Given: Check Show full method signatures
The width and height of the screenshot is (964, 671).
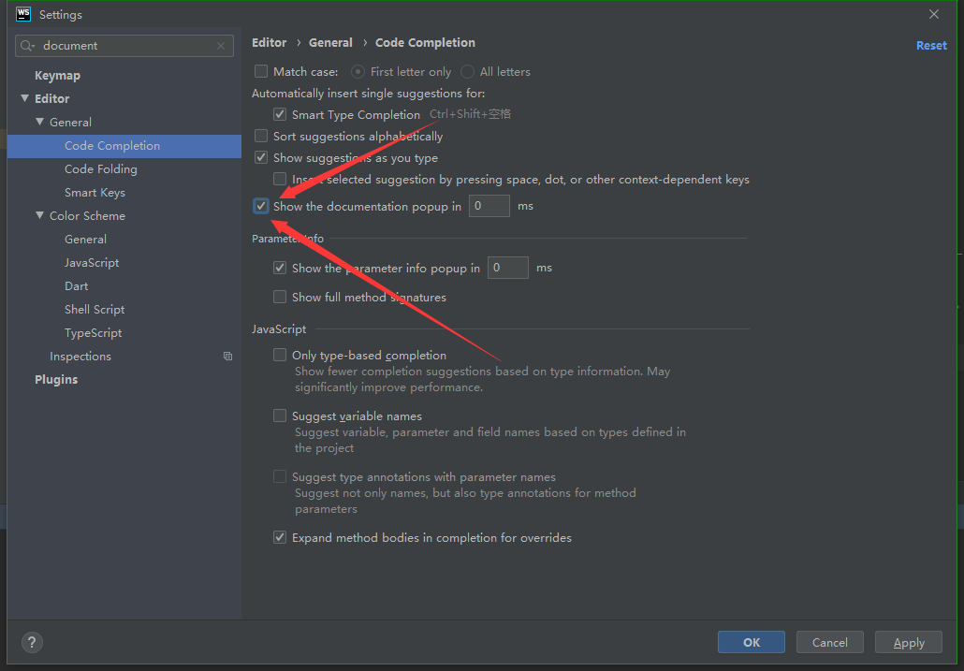Looking at the screenshot, I should click(x=279, y=297).
